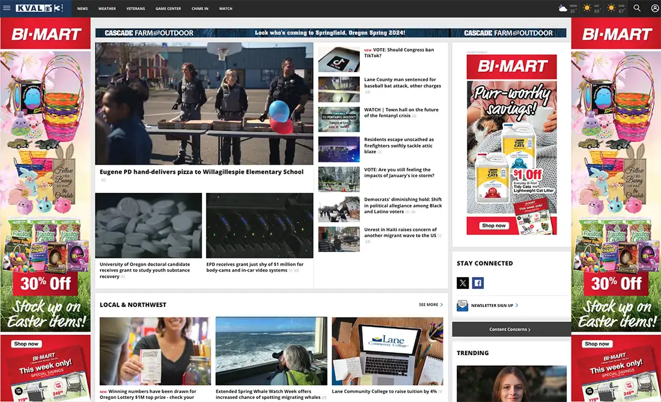Click the whale watch ocean photo
The width and height of the screenshot is (661, 402).
click(272, 351)
